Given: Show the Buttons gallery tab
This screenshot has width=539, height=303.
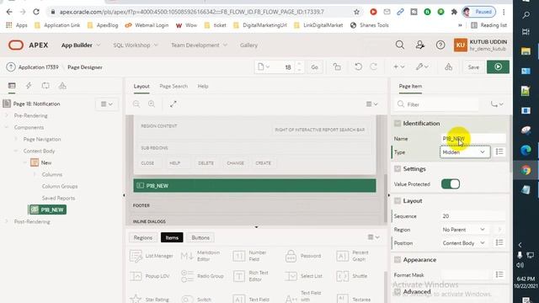Looking at the screenshot, I should tap(200, 237).
